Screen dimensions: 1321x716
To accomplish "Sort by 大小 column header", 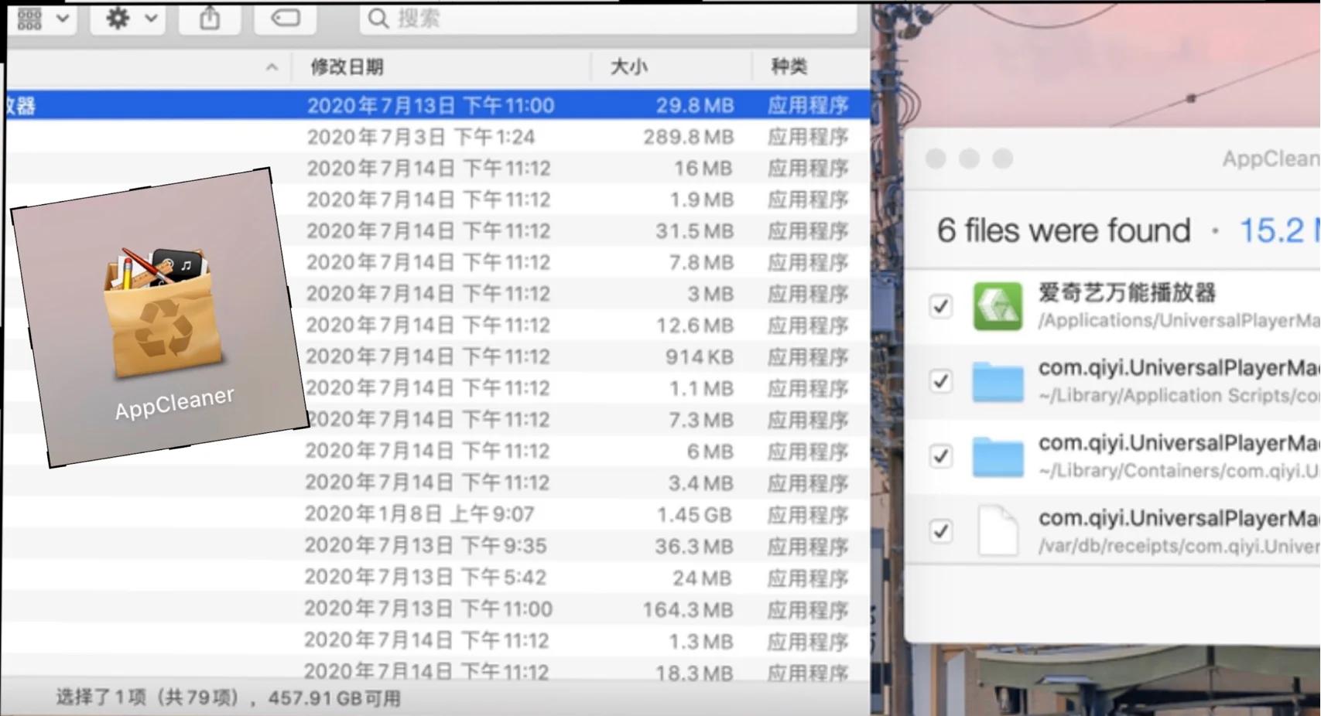I will click(x=628, y=67).
